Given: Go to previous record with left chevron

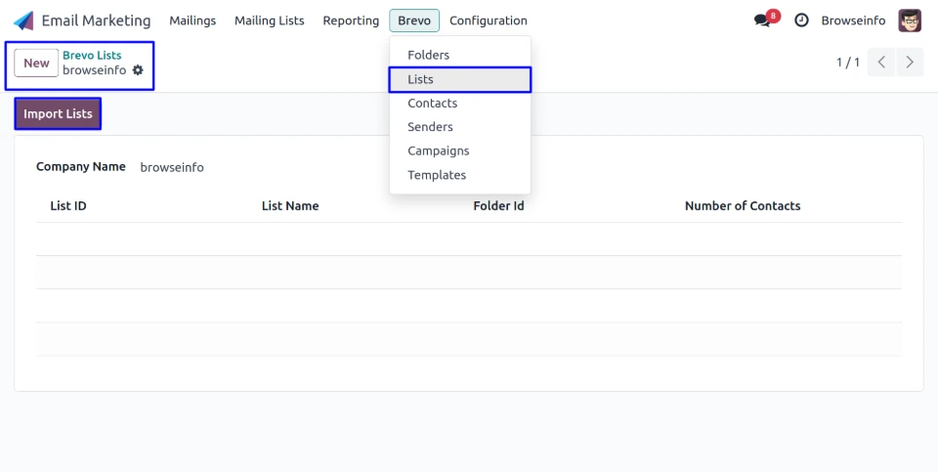Looking at the screenshot, I should pos(881,63).
